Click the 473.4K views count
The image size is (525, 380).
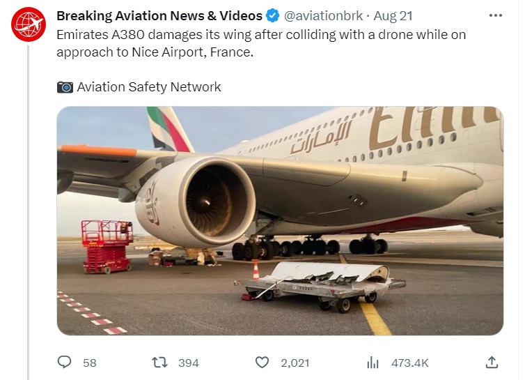409,363
